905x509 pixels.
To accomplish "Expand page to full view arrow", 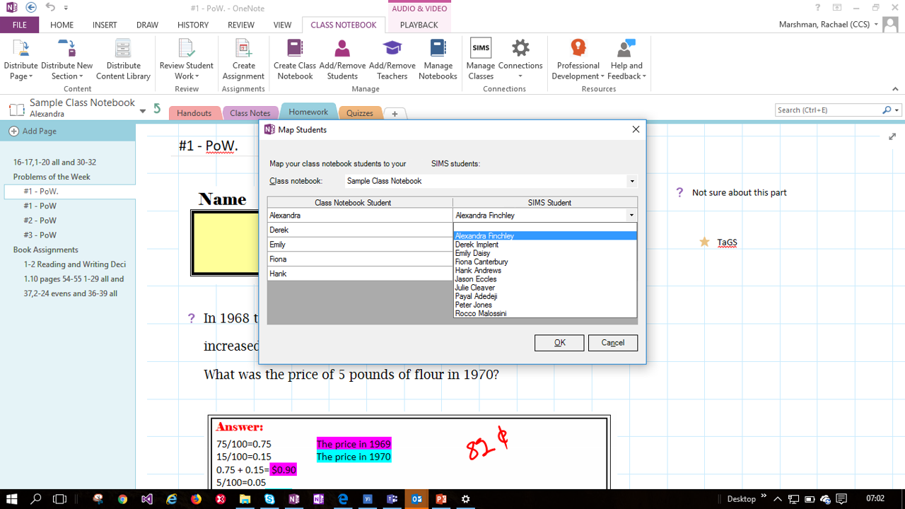I will (892, 136).
